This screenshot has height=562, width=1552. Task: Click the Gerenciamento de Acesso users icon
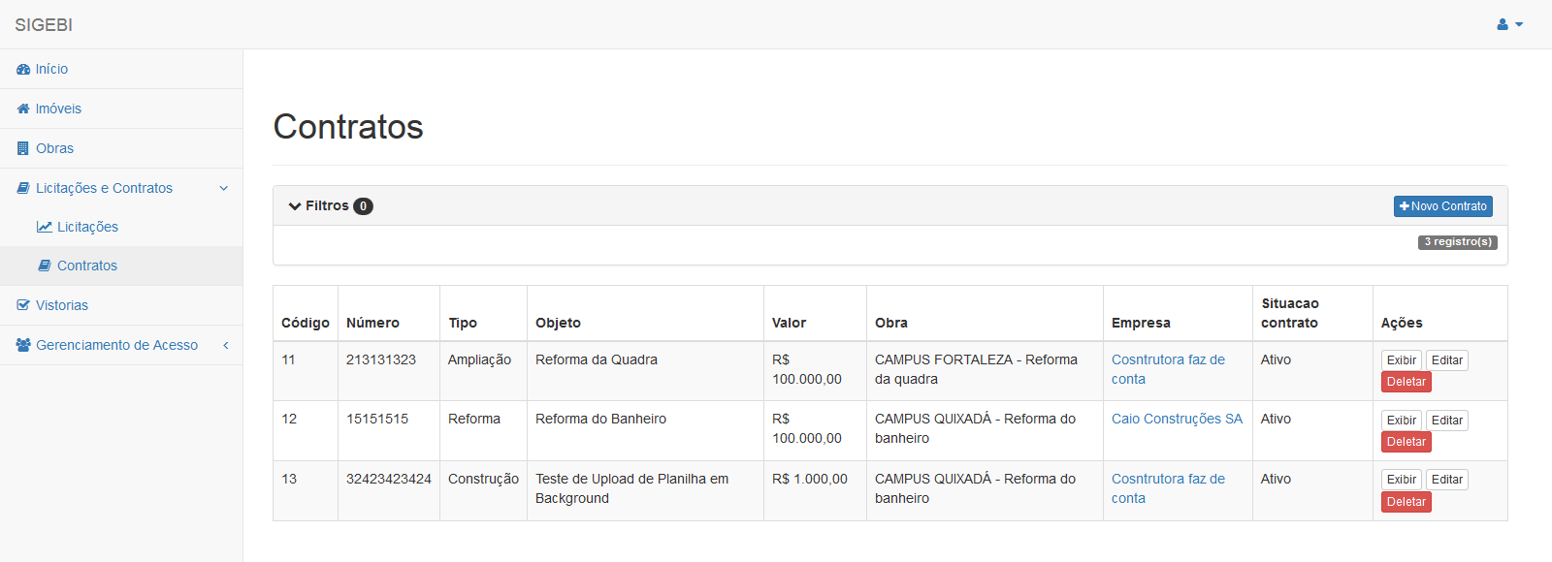[x=24, y=345]
